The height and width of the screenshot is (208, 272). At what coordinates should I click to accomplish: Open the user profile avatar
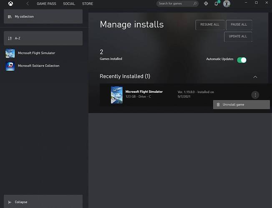pyautogui.click(x=227, y=4)
